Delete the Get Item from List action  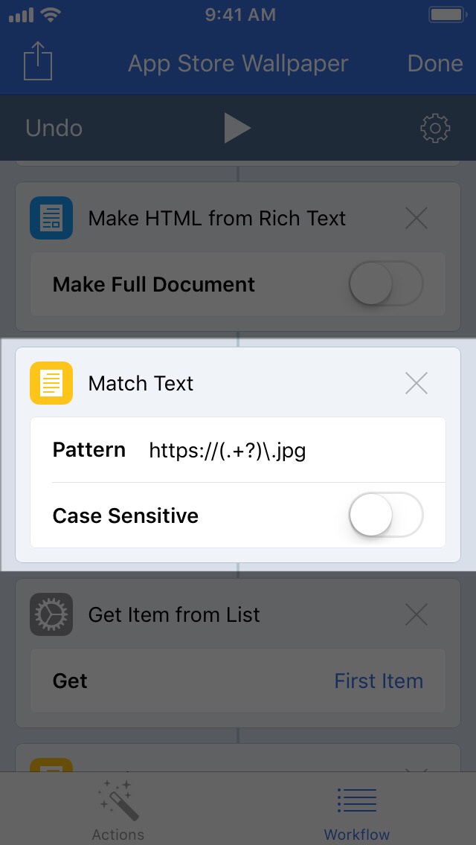pos(416,614)
